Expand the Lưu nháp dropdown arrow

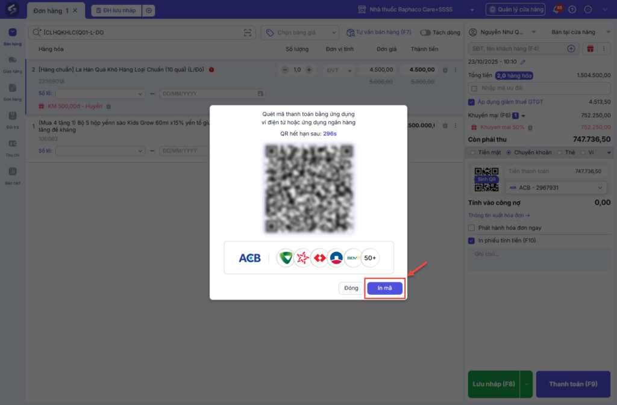click(526, 384)
